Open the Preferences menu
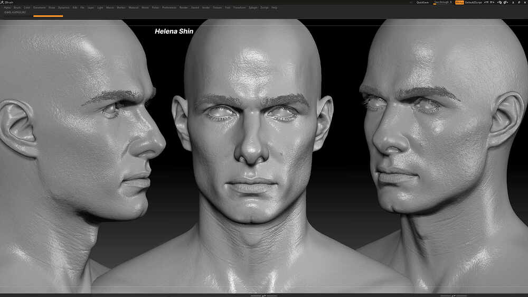528x297 pixels. [169, 7]
